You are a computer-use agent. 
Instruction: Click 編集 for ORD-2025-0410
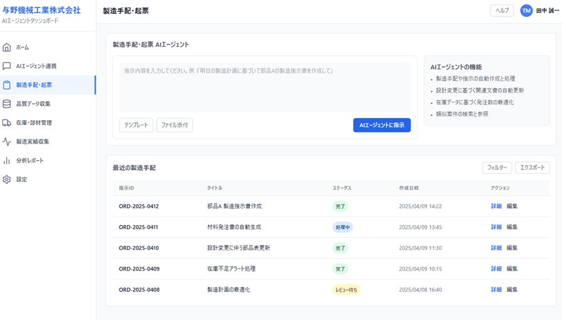512,247
